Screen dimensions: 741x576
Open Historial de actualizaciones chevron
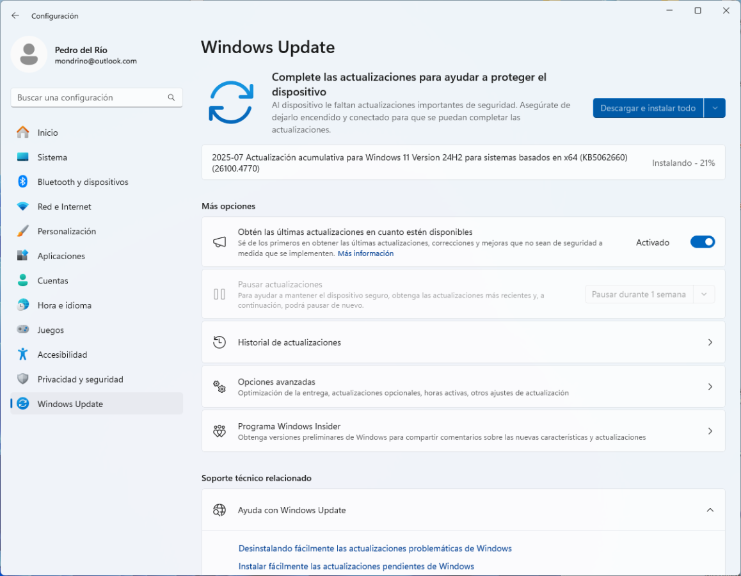point(710,342)
